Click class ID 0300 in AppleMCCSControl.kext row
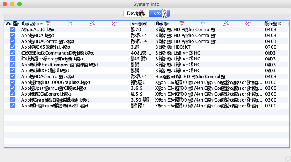Viewport: 291px width, 162px height. click(x=270, y=94)
